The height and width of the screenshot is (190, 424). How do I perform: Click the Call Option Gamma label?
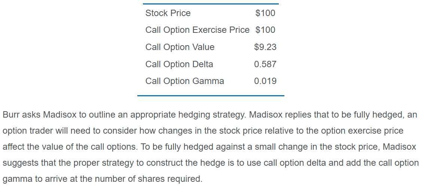(x=184, y=81)
